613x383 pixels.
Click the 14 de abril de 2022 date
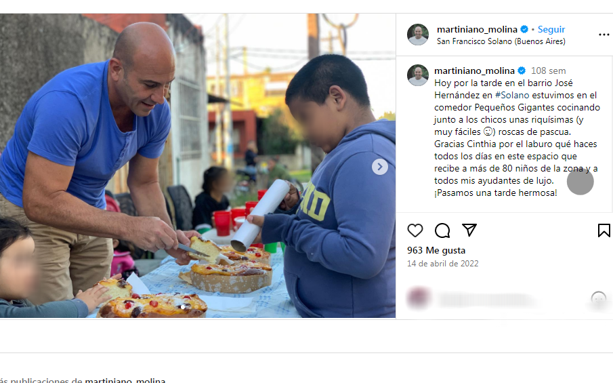pos(442,264)
